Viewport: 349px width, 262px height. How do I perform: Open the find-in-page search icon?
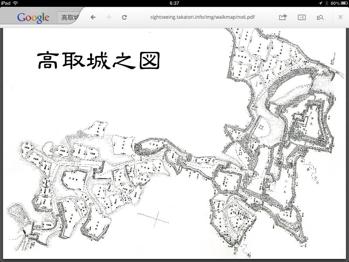pos(320,17)
